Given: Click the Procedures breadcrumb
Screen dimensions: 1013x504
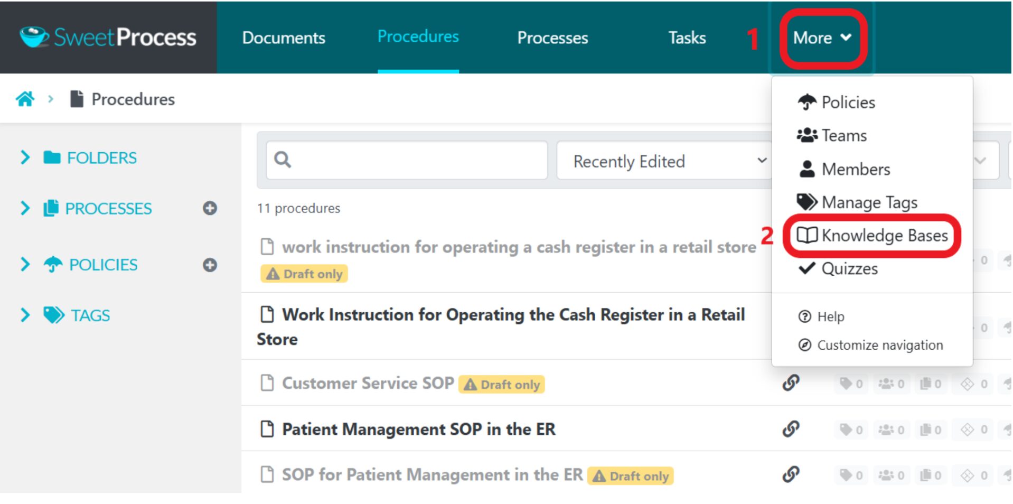Looking at the screenshot, I should [x=123, y=99].
